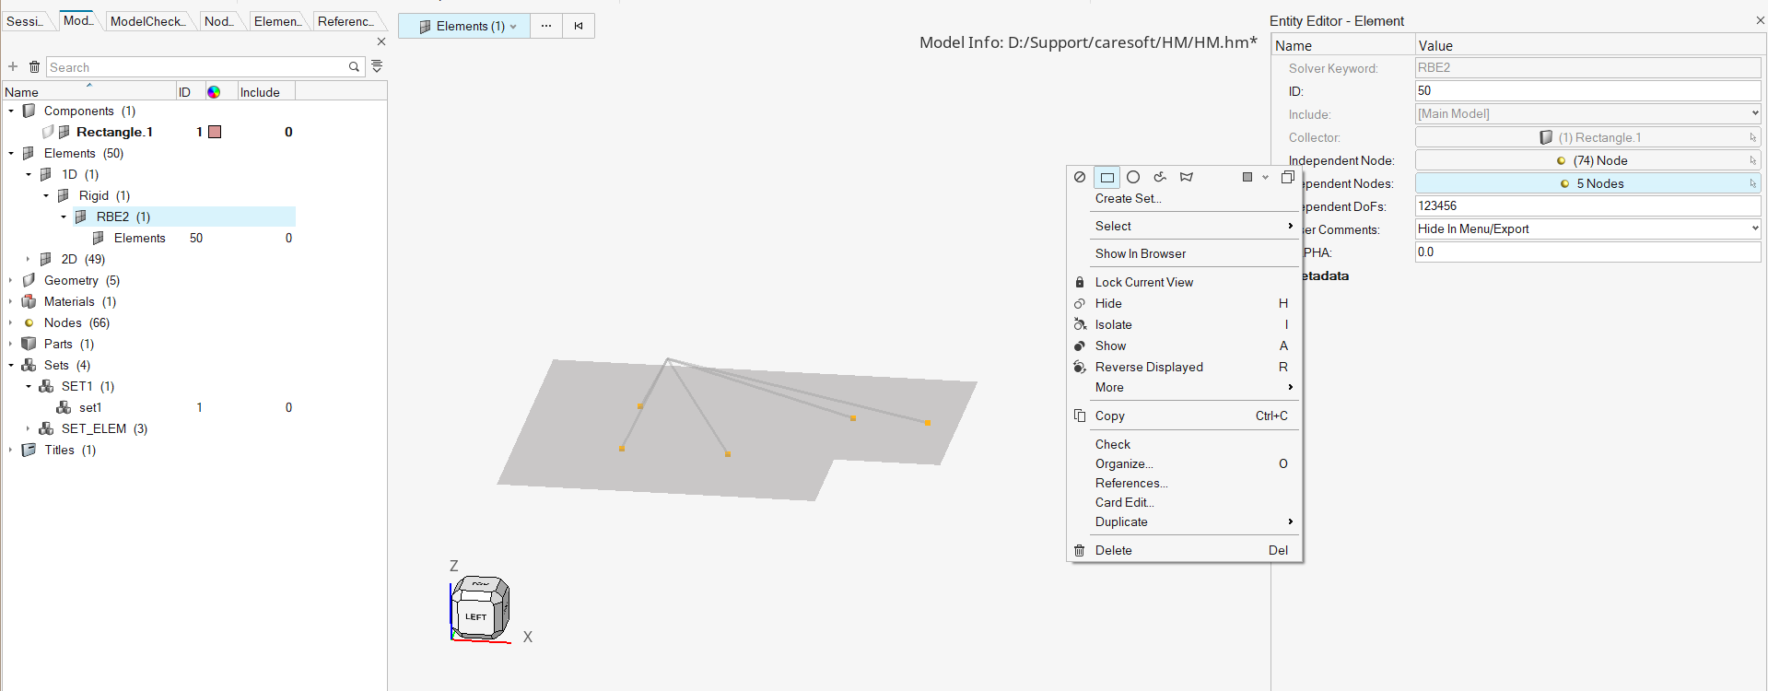Click the Titles folder icon
The image size is (1768, 691).
(x=29, y=450)
